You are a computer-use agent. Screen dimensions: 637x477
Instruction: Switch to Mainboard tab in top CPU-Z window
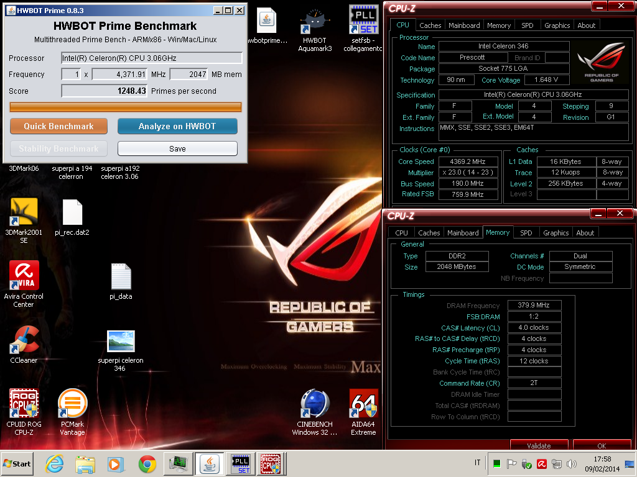tap(464, 25)
